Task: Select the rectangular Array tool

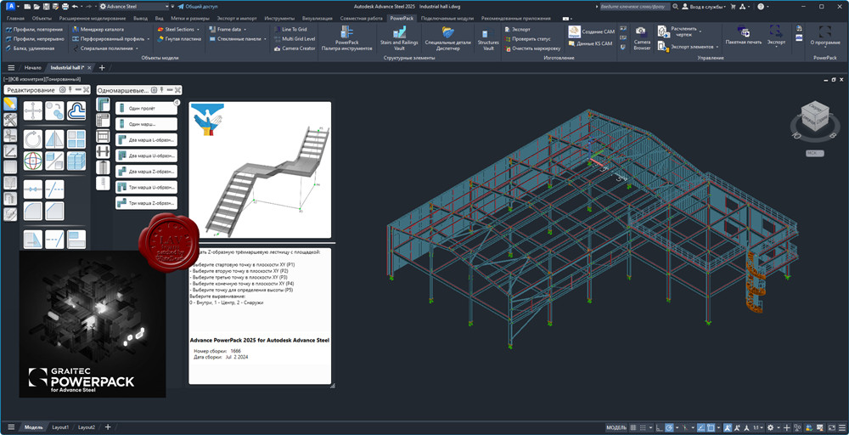Action: point(76,138)
